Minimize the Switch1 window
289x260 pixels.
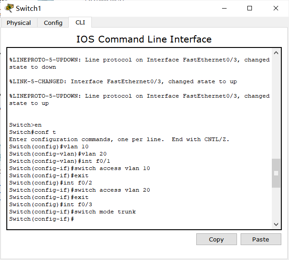223,8
